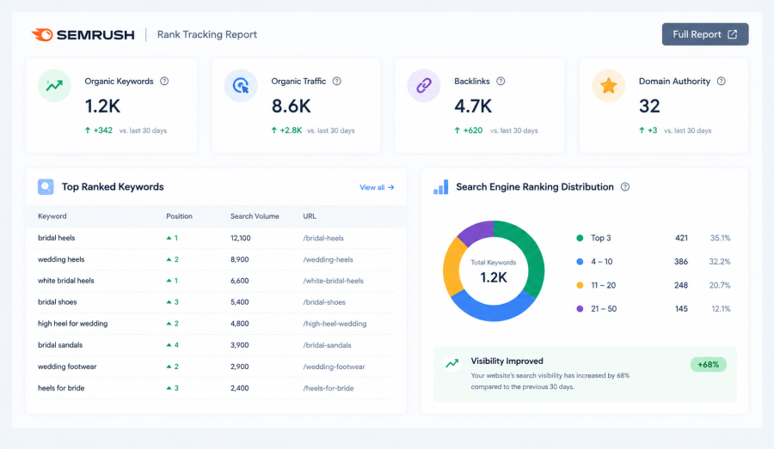Click the bar chart icon beside Ranking Distribution
Screen dimensions: 774x449
click(x=441, y=187)
